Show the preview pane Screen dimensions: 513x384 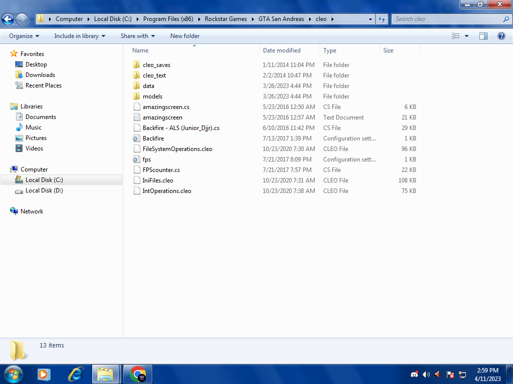coord(483,36)
